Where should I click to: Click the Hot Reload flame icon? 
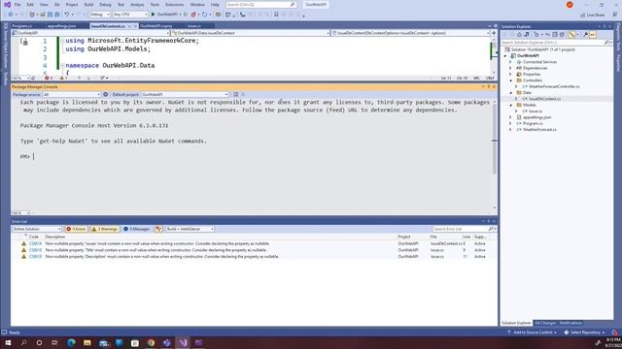(x=193, y=15)
